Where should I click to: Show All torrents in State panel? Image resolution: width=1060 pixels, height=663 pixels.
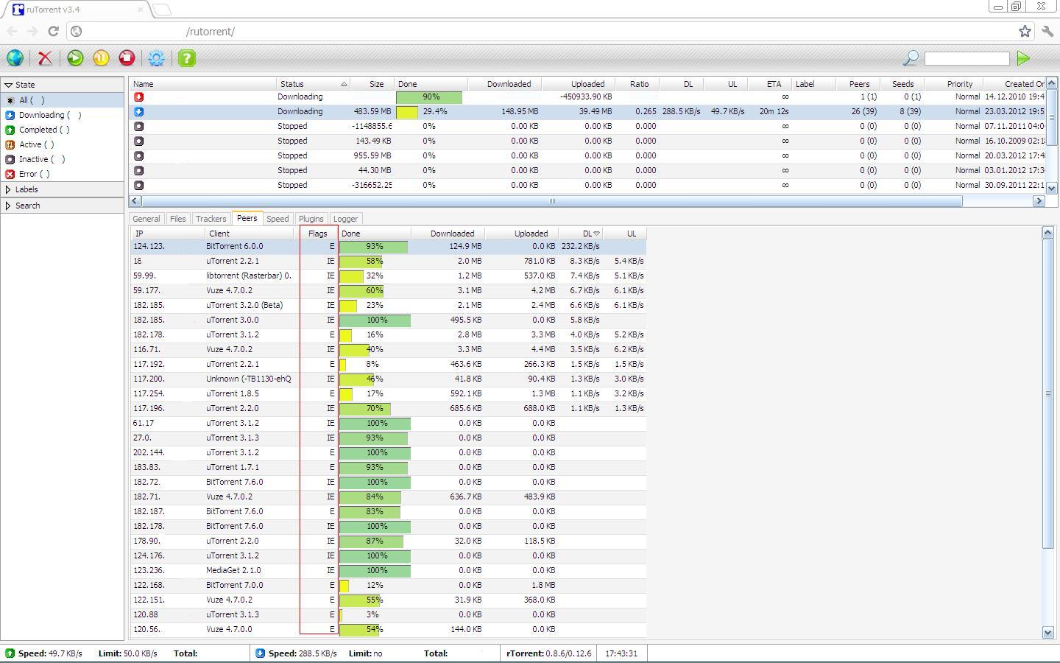[x=63, y=100]
